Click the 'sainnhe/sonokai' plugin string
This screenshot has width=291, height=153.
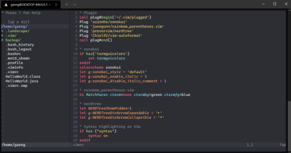[x=109, y=22]
